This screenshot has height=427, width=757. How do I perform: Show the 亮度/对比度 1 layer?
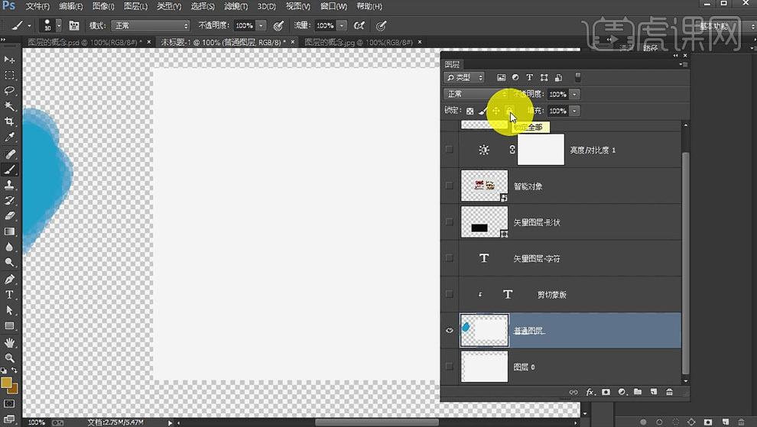coord(450,150)
